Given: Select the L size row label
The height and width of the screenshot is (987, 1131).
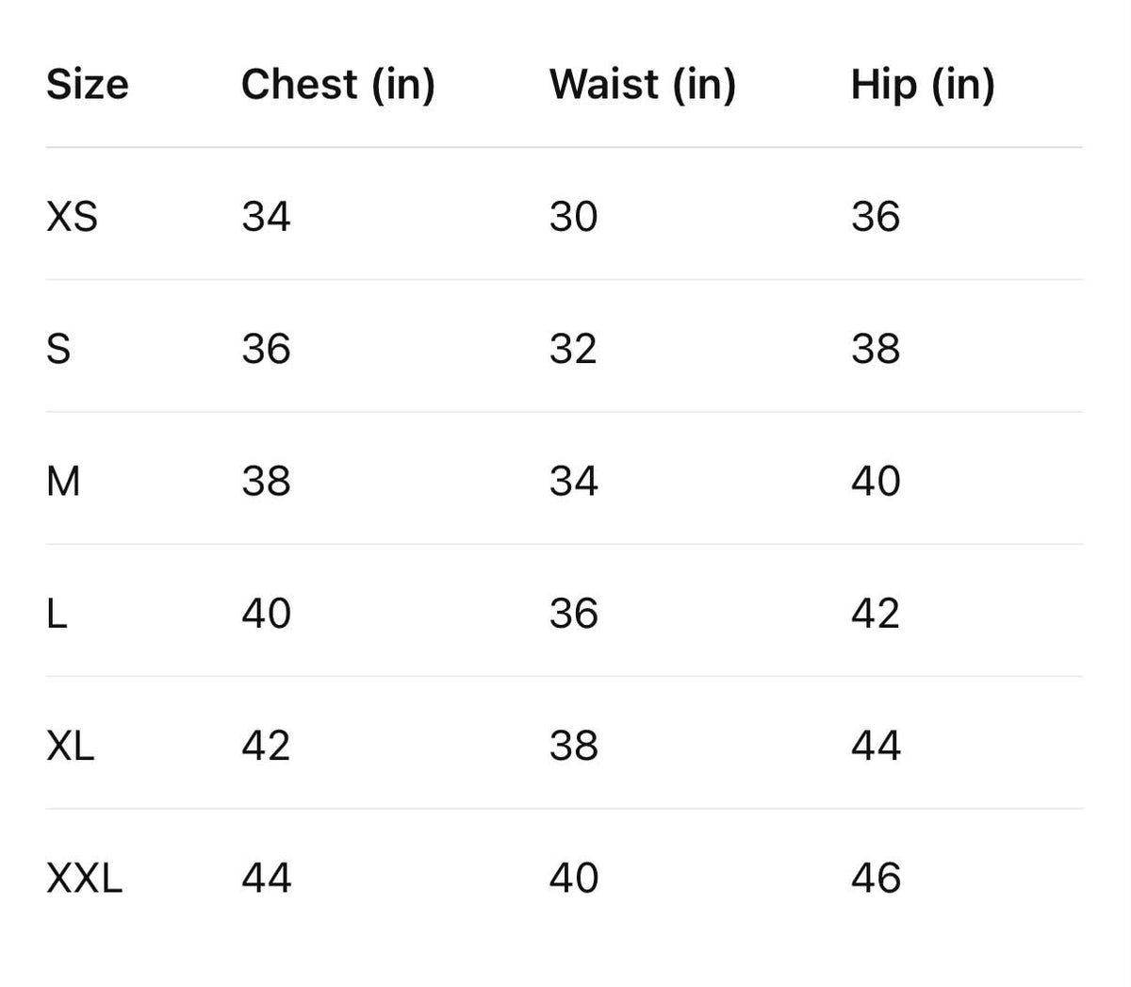Looking at the screenshot, I should click(57, 614).
